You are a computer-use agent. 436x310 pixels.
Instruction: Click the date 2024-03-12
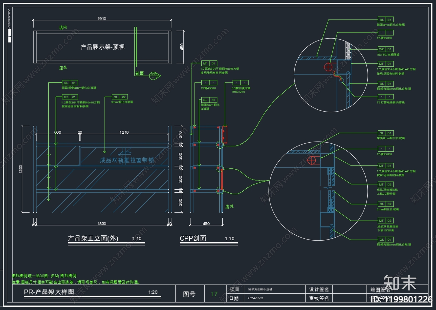pos(255,298)
